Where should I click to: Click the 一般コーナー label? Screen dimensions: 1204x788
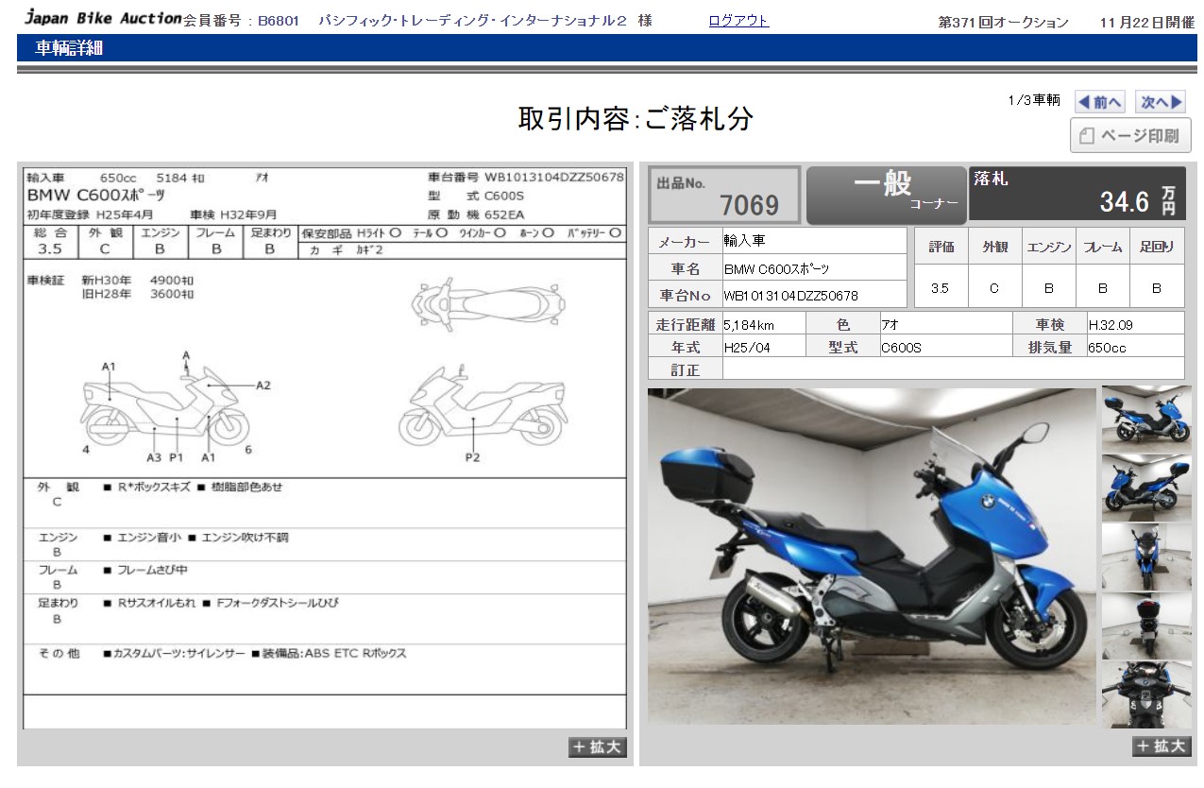(886, 195)
